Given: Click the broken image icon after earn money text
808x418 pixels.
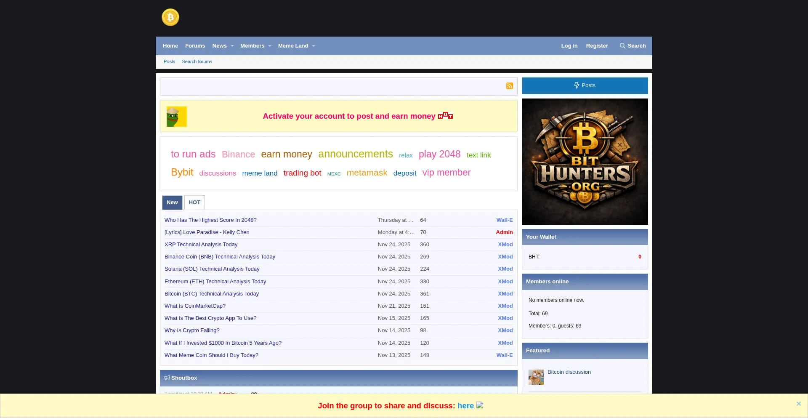Looking at the screenshot, I should click(x=445, y=116).
